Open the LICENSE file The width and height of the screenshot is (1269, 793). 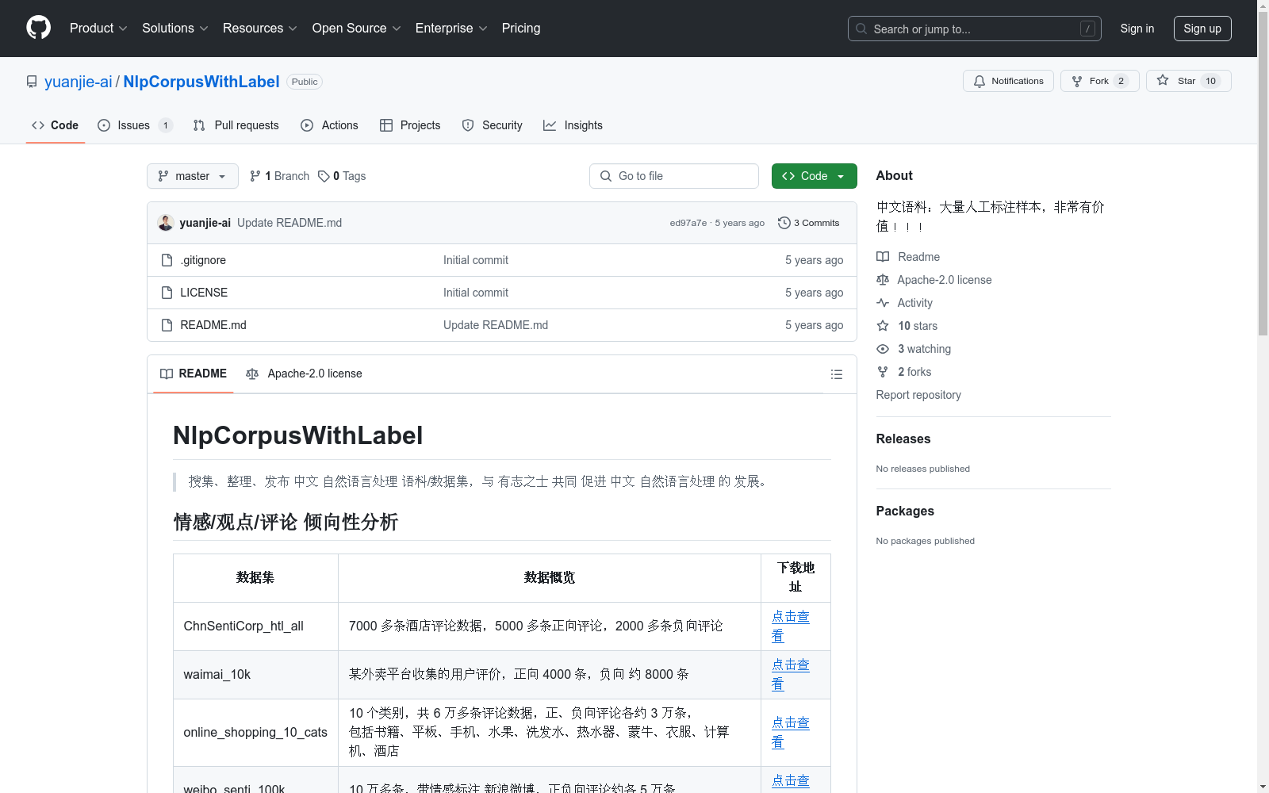click(x=204, y=293)
